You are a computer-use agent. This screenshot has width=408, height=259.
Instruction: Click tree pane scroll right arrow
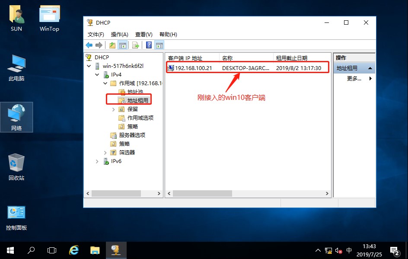pos(159,193)
